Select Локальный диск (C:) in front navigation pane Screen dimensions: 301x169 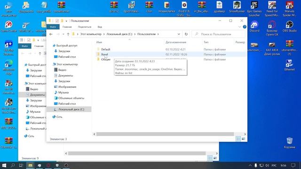pyautogui.click(x=69, y=109)
